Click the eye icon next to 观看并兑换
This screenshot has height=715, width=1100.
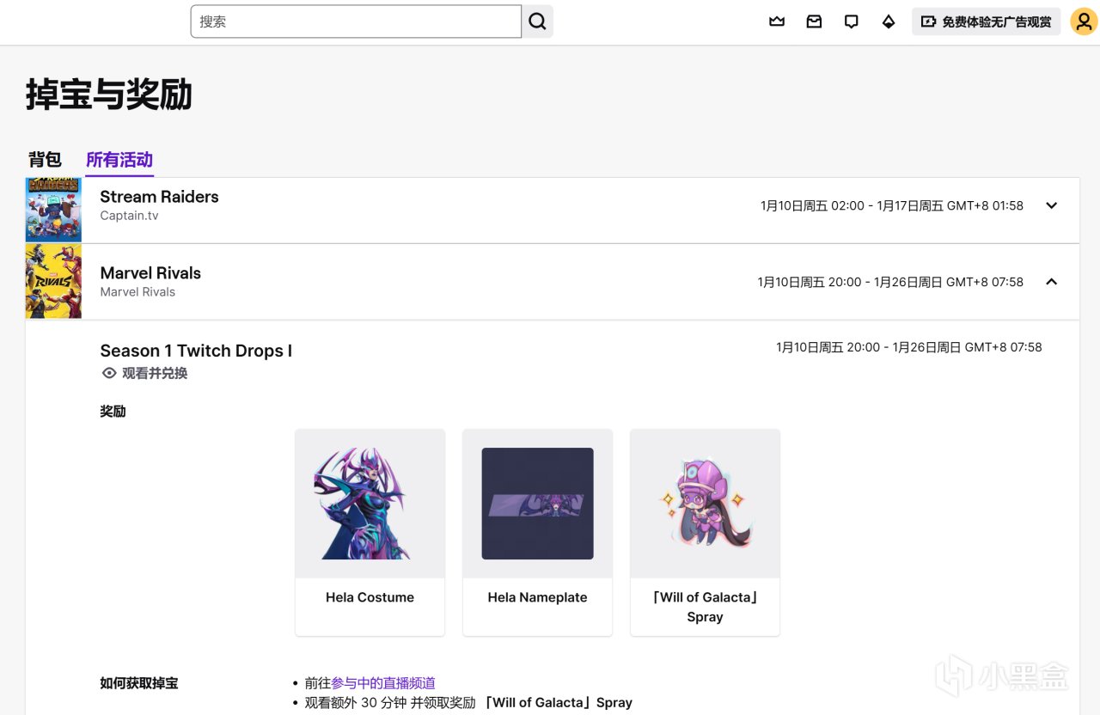[109, 373]
